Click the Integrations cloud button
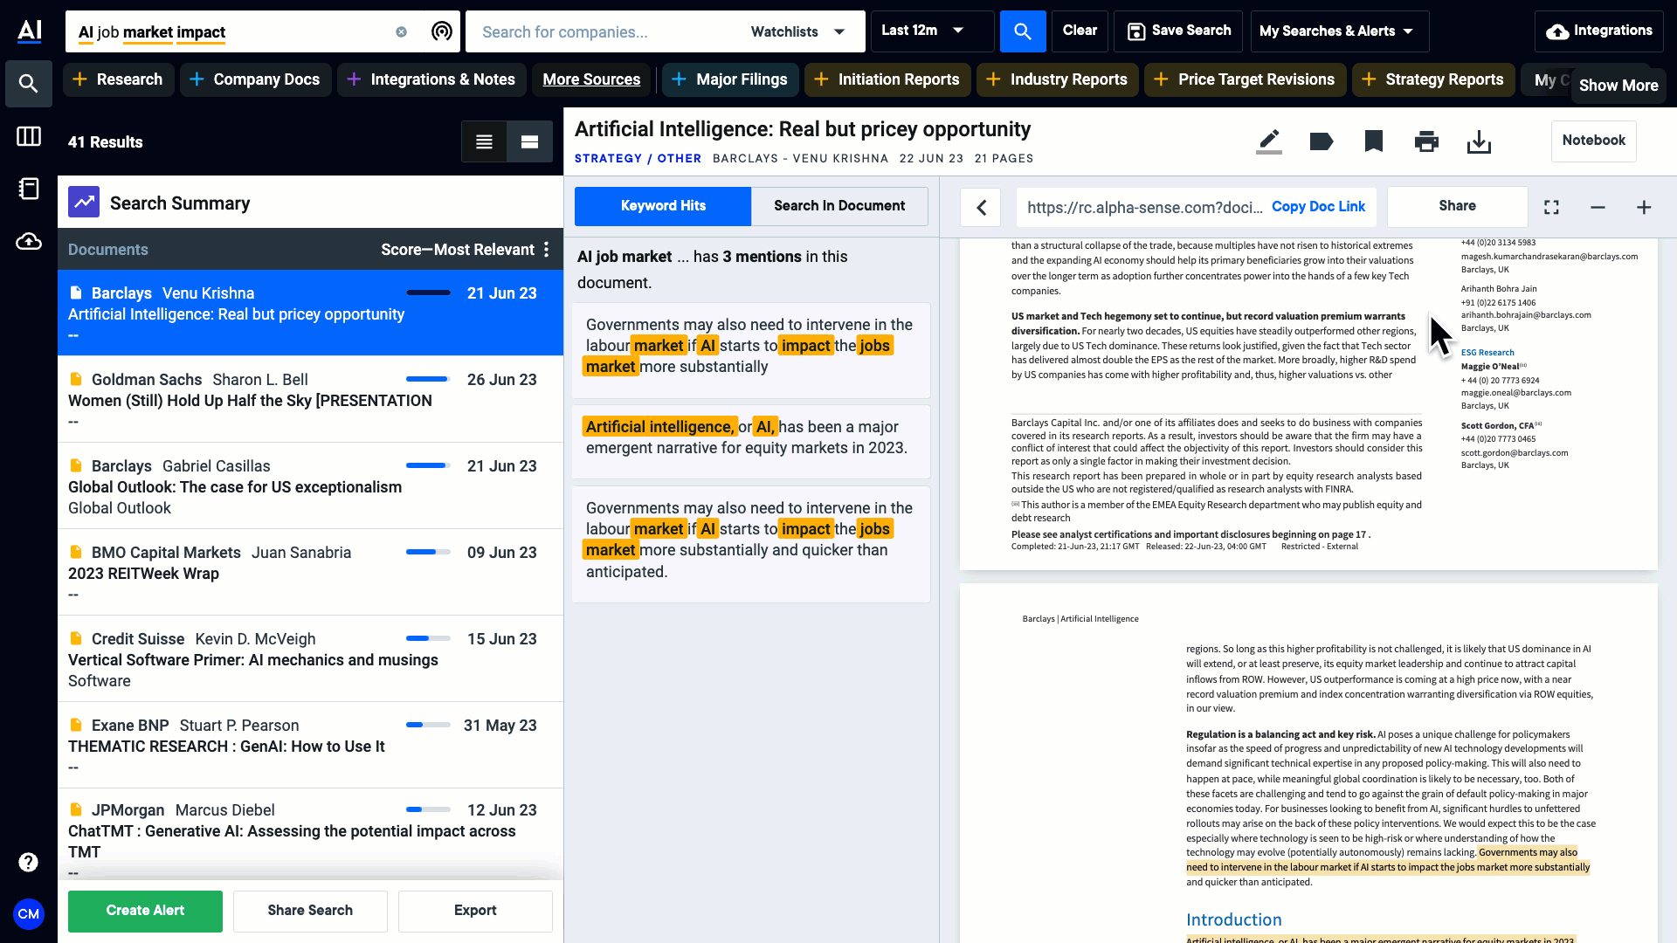This screenshot has width=1677, height=943. tap(1599, 31)
